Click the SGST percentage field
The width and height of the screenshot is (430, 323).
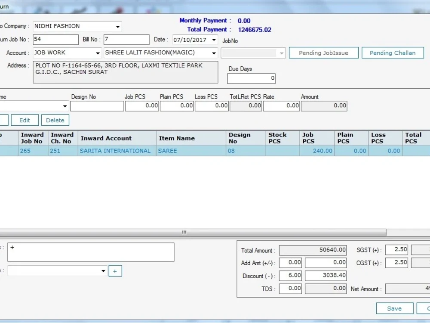[396, 250]
